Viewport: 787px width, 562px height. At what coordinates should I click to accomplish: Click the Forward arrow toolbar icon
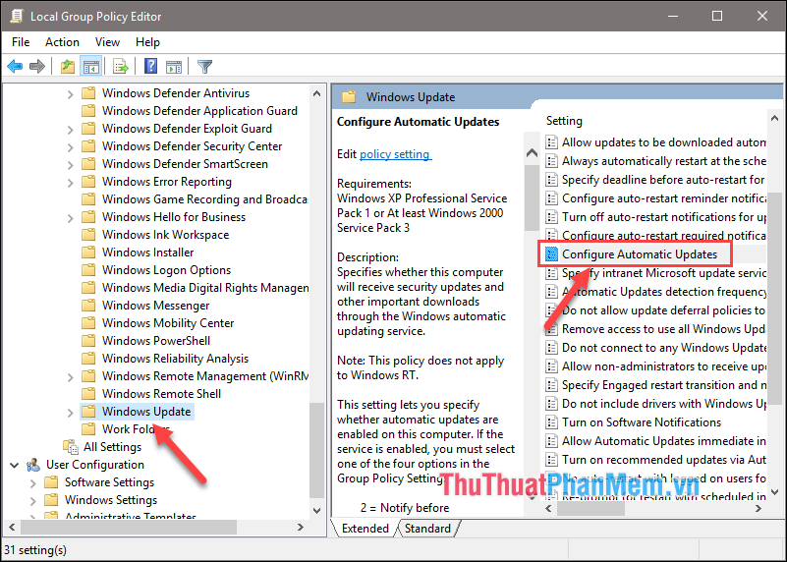(x=37, y=66)
